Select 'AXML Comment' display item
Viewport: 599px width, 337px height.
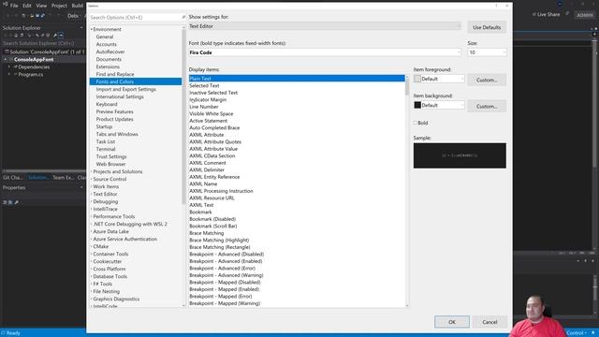(297, 163)
